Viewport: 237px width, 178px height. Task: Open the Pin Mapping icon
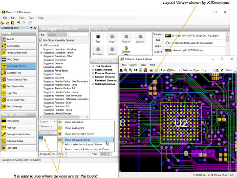click(4, 121)
